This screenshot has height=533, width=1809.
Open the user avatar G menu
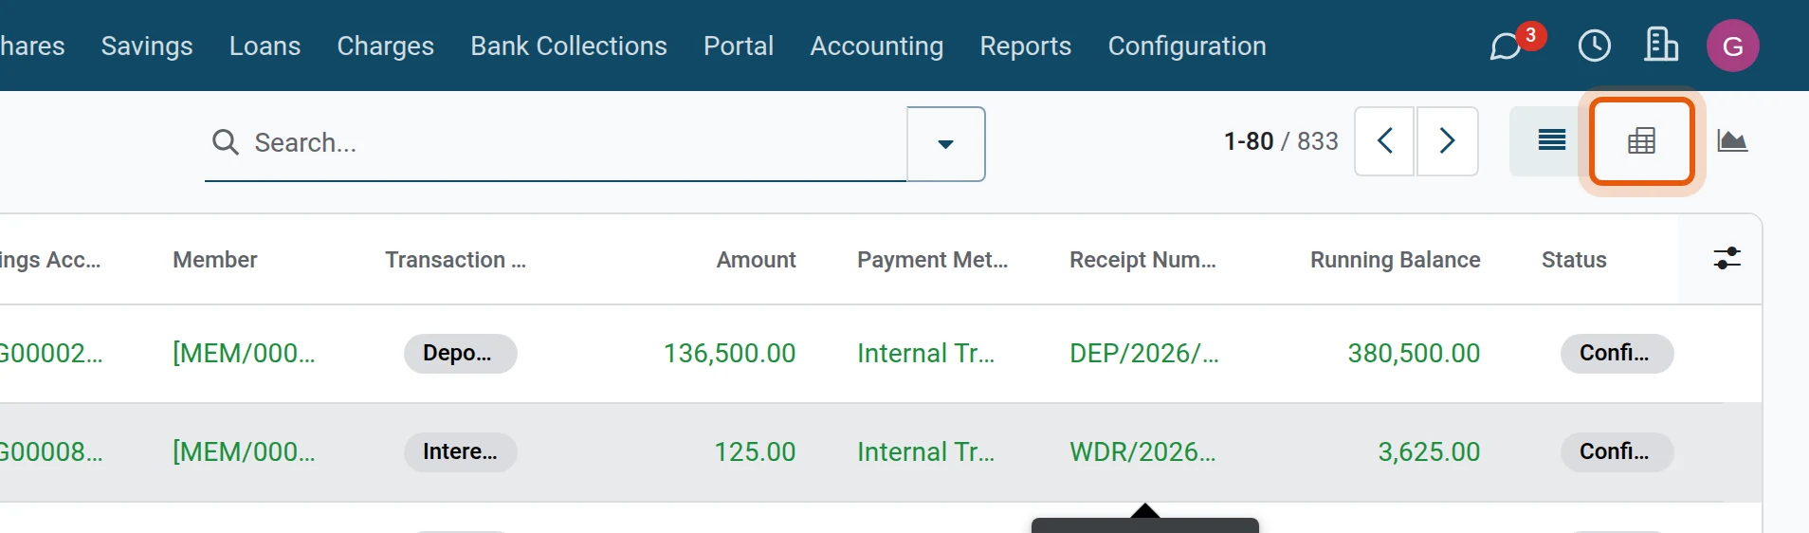click(x=1733, y=46)
